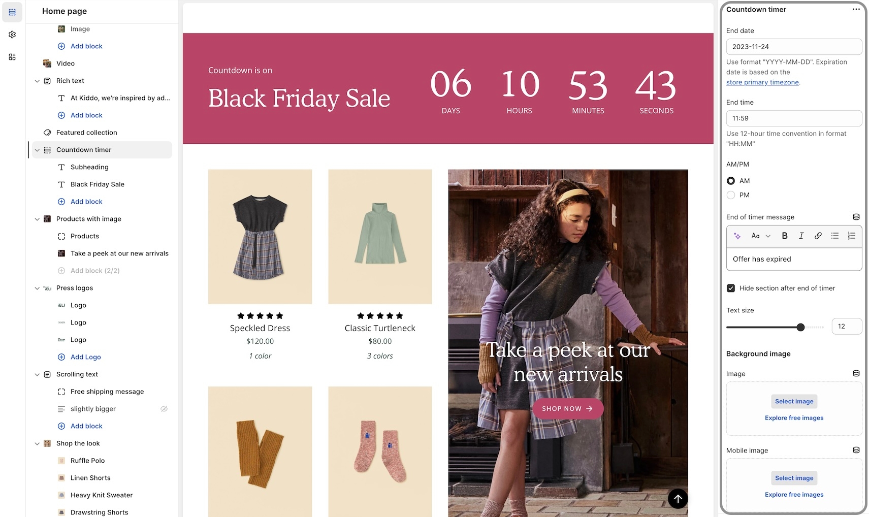Add numbered list to timer message
The height and width of the screenshot is (517, 869).
852,236
